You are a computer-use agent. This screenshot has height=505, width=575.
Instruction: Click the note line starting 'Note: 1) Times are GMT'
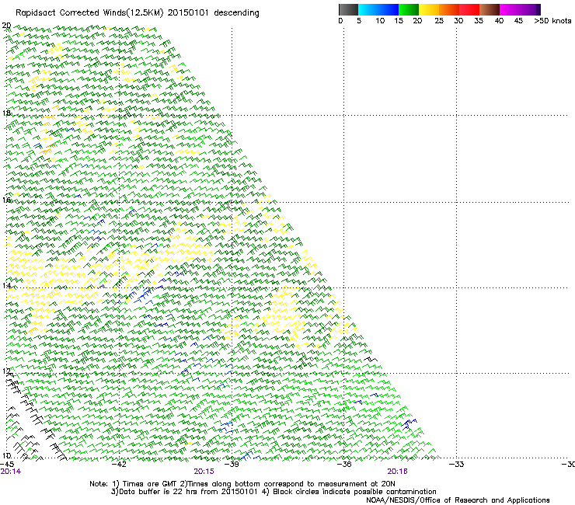coord(242,484)
